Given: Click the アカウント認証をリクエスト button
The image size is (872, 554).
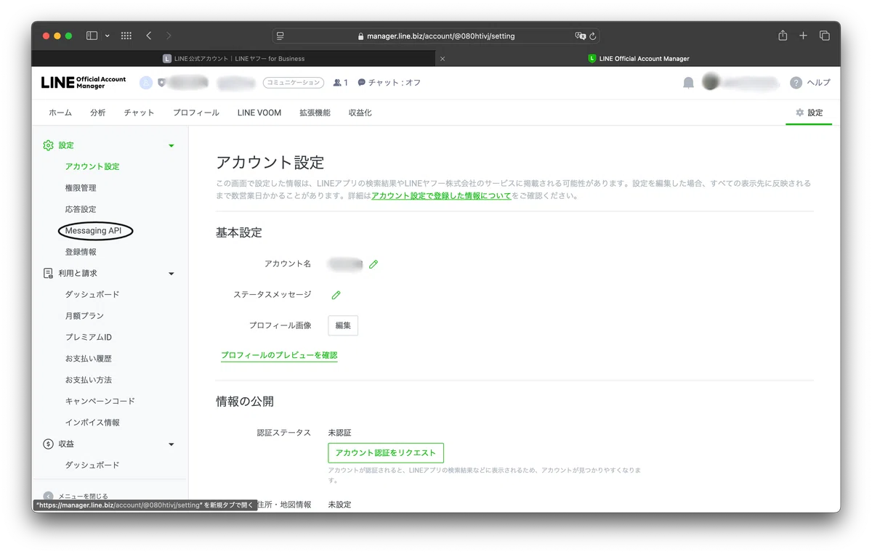Looking at the screenshot, I should [386, 452].
